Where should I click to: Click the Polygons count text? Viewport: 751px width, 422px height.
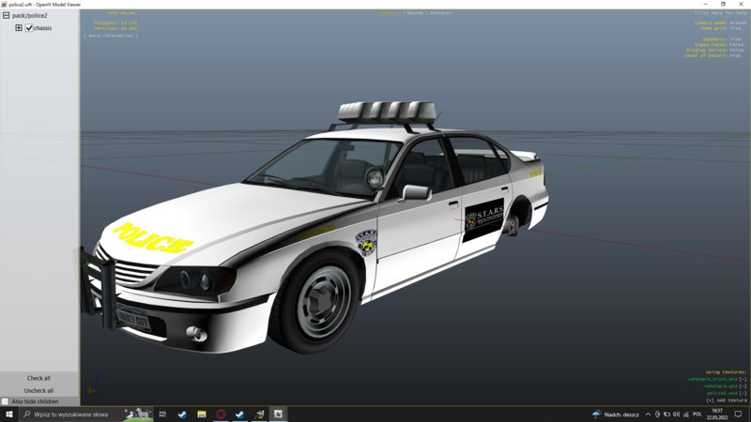coord(115,23)
